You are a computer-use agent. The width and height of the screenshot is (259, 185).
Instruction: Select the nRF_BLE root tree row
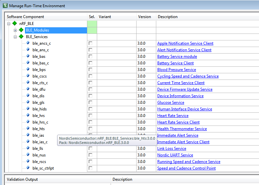click(27, 24)
